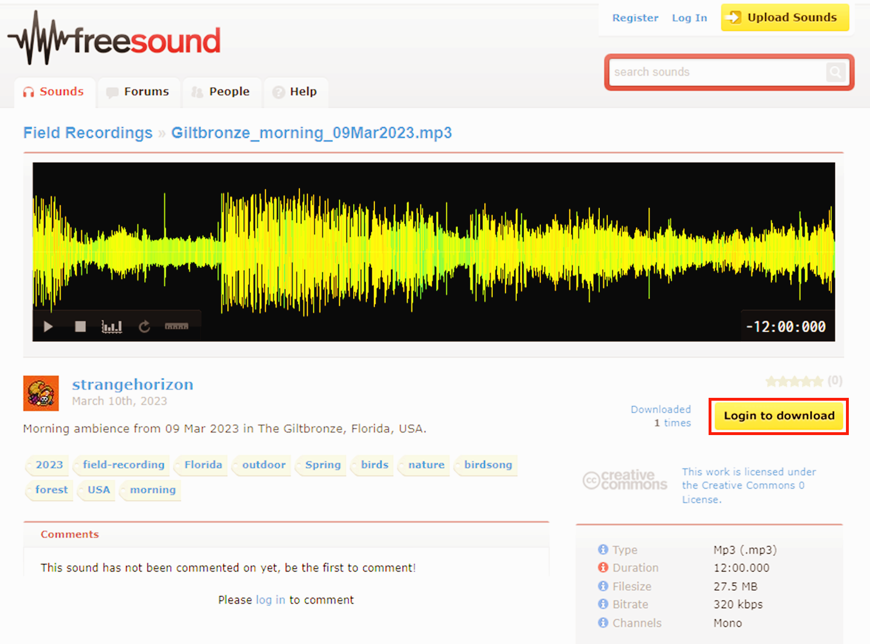Click the '27.5 MB' filesize value

pos(735,586)
